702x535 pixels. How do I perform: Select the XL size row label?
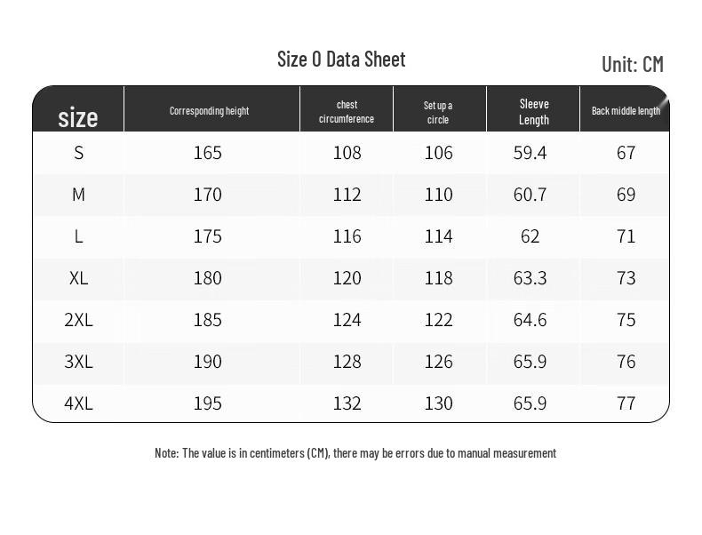(78, 278)
